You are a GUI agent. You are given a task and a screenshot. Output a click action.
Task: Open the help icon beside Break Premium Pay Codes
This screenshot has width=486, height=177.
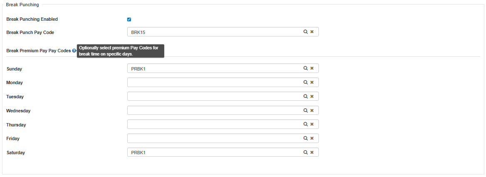[74, 51]
